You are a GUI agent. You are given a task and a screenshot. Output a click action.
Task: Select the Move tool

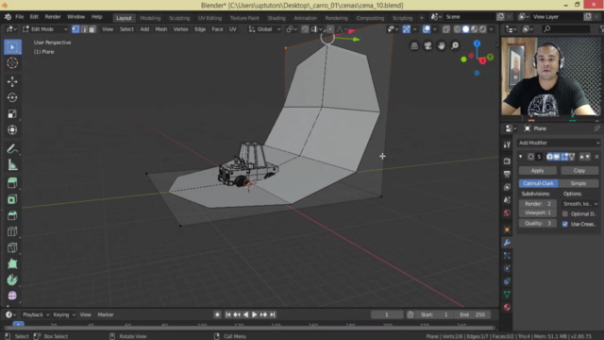tap(12, 81)
